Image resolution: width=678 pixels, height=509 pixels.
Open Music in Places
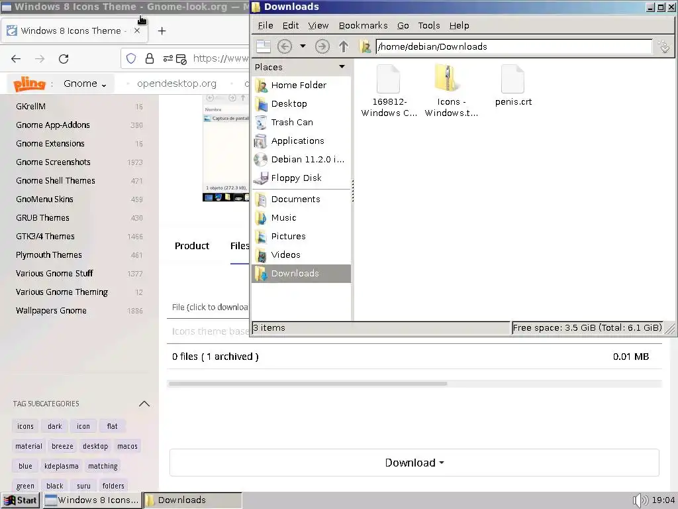[x=301, y=218]
